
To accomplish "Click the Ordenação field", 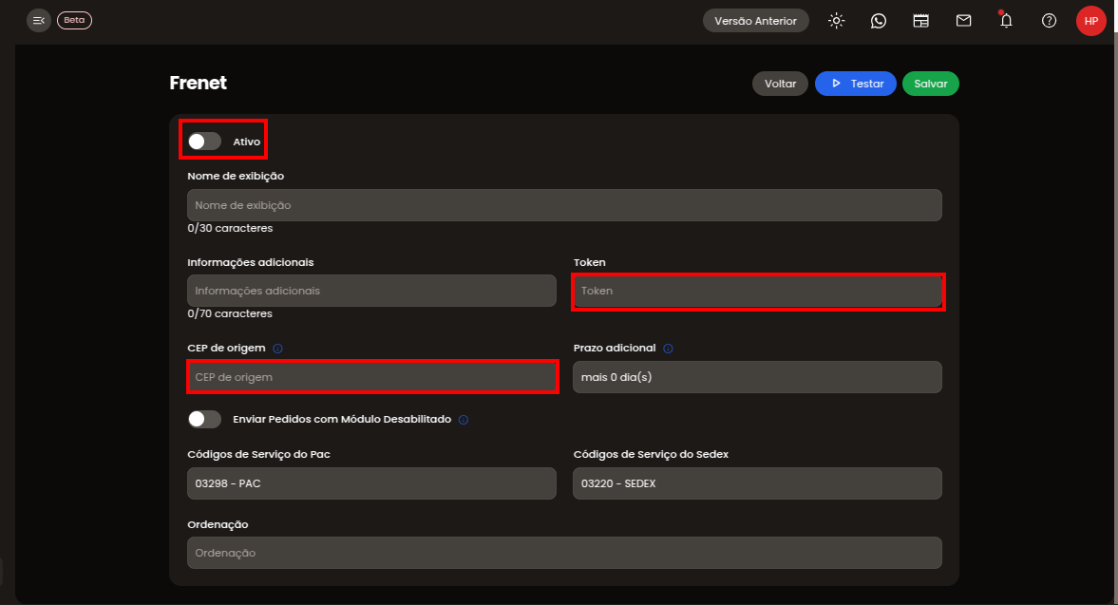I will click(564, 553).
